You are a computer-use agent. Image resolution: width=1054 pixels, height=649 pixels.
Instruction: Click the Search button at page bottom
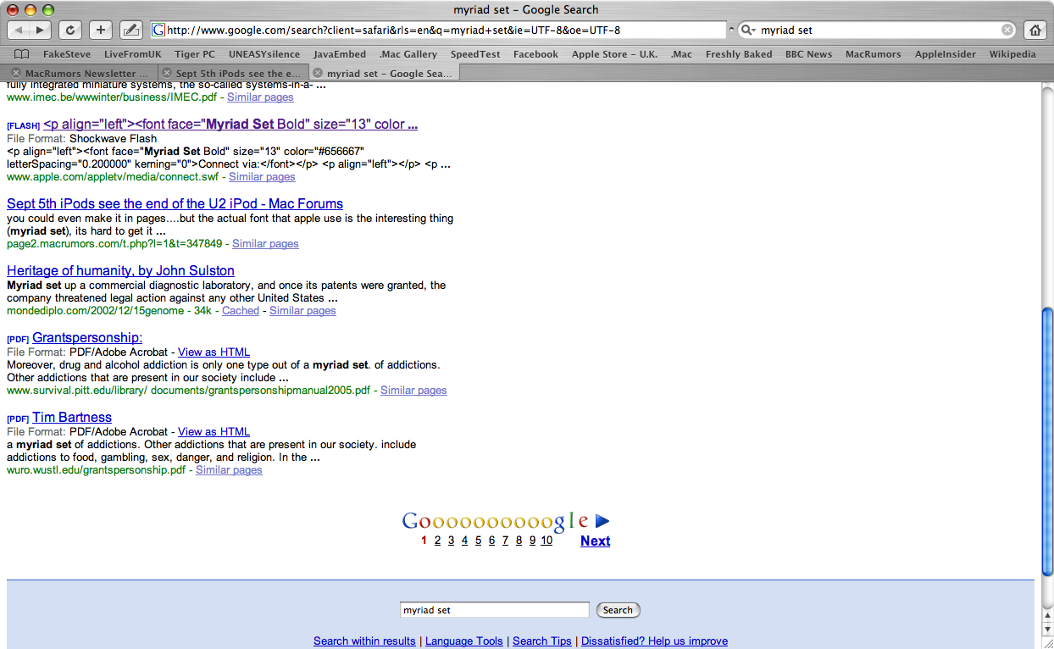(618, 610)
